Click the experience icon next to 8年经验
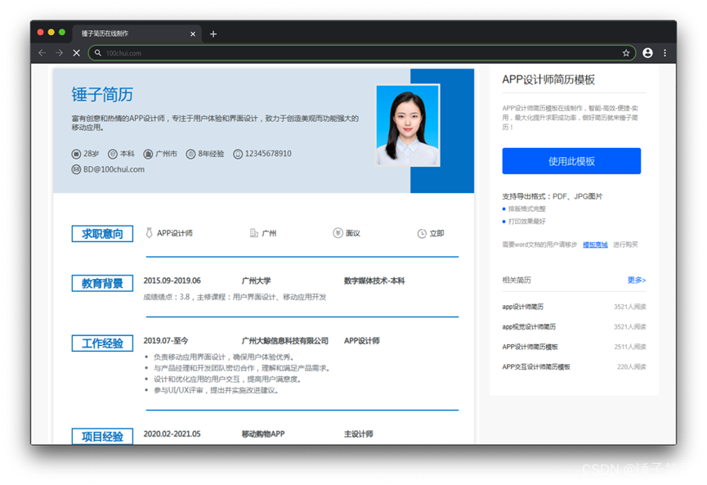 coord(190,155)
